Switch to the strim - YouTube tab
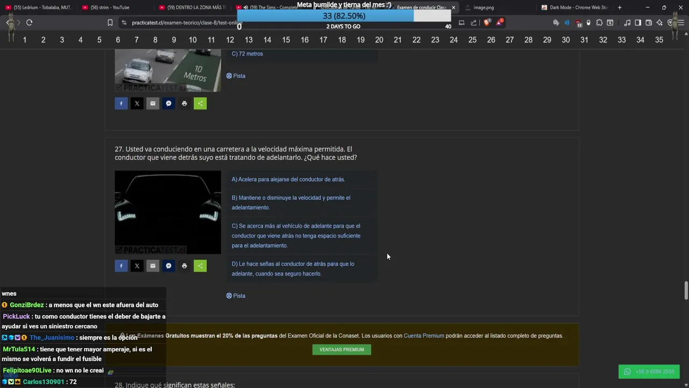The image size is (689, 388). pos(115,8)
